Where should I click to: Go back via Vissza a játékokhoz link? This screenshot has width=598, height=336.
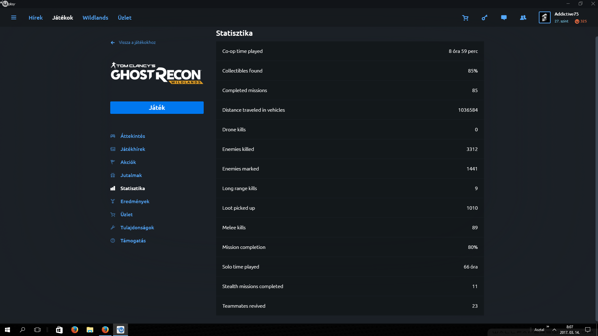tap(137, 42)
